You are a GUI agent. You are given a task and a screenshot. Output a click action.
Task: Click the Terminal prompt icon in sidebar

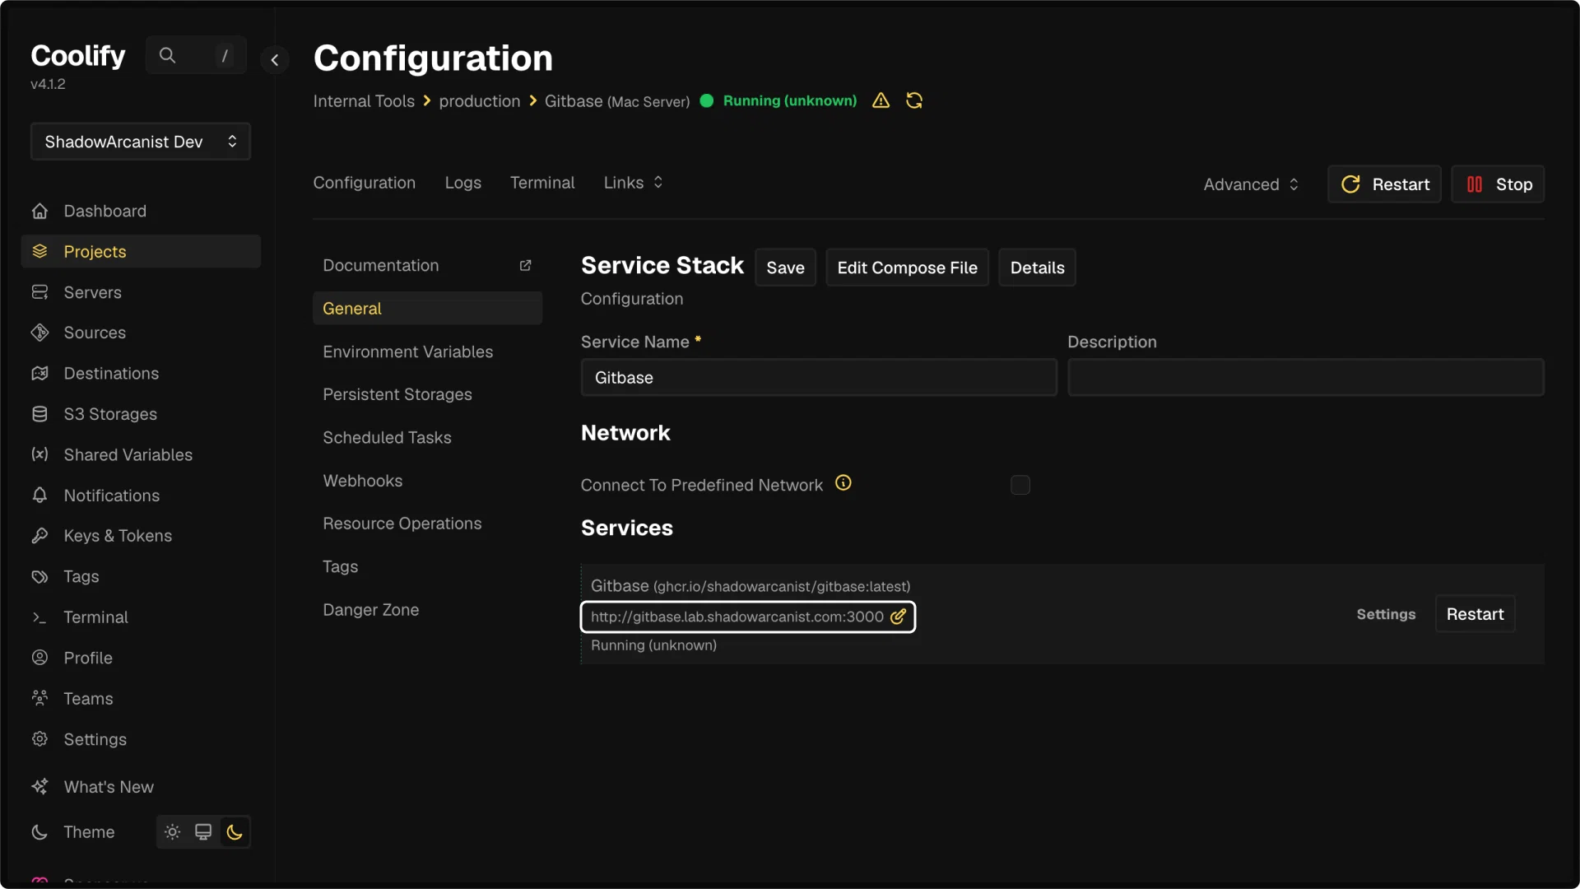coord(39,617)
